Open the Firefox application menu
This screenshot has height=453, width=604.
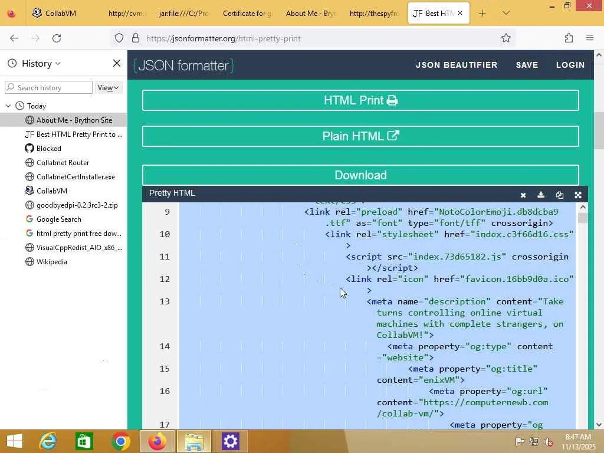590,38
